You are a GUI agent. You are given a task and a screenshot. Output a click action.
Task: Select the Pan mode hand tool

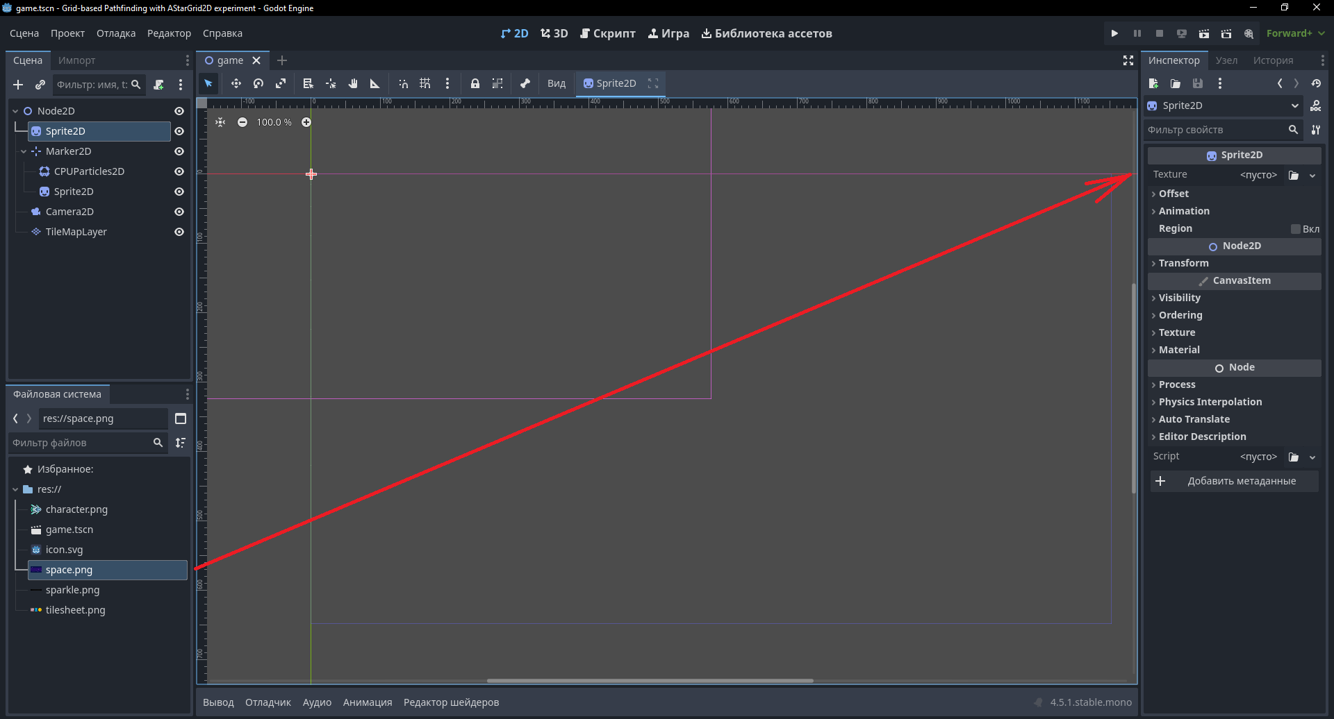tap(353, 83)
